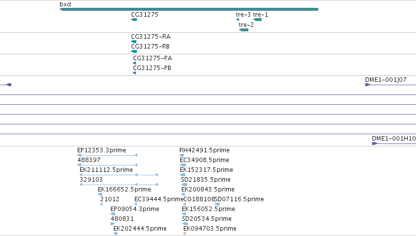Click the 488397 EST feature line
416x236 pixels.
[x=107, y=165]
